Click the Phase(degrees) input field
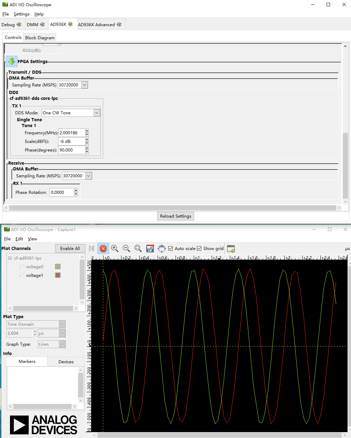The height and width of the screenshot is (438, 351). tap(72, 150)
